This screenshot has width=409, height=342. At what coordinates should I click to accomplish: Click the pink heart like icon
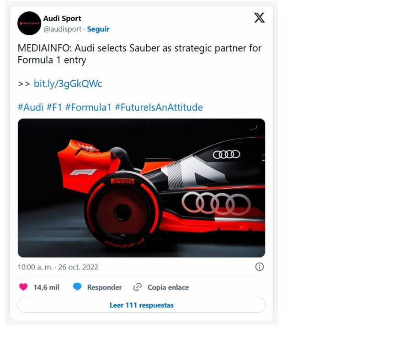pyautogui.click(x=23, y=287)
